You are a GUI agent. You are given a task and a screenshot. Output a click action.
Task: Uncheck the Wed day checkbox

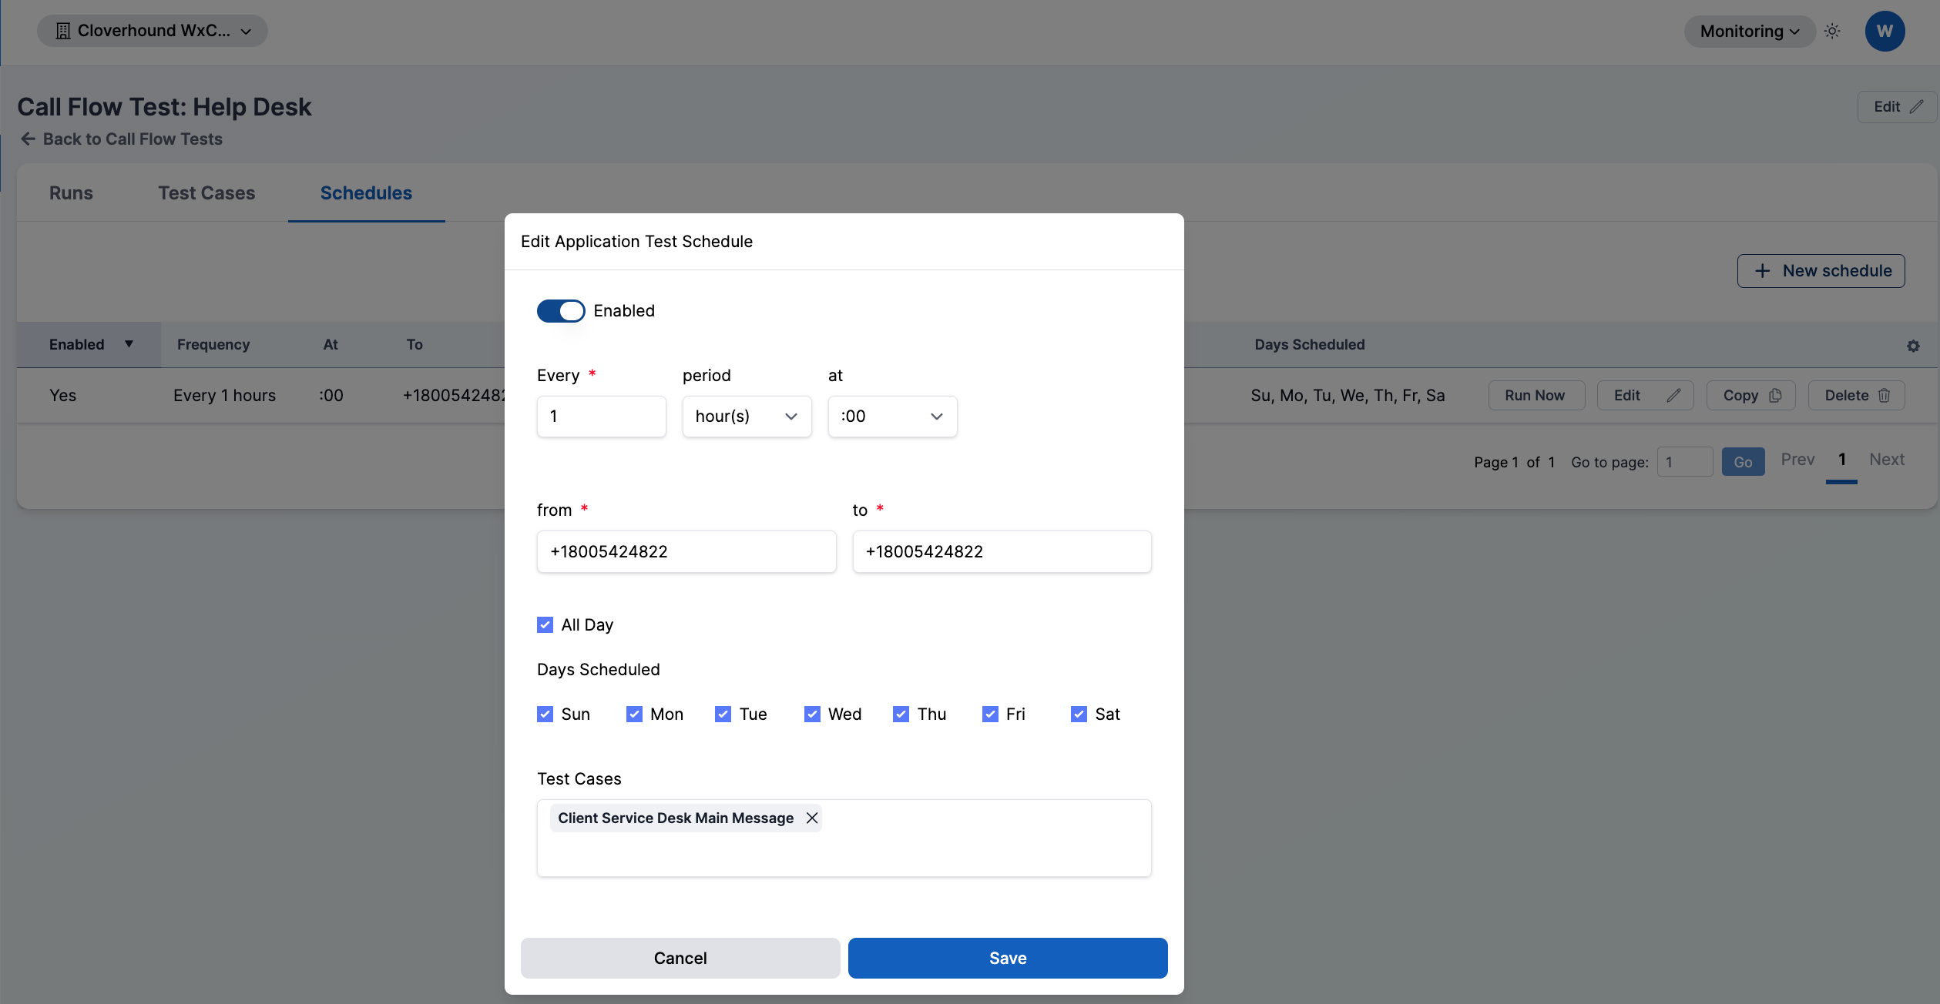[x=812, y=714]
